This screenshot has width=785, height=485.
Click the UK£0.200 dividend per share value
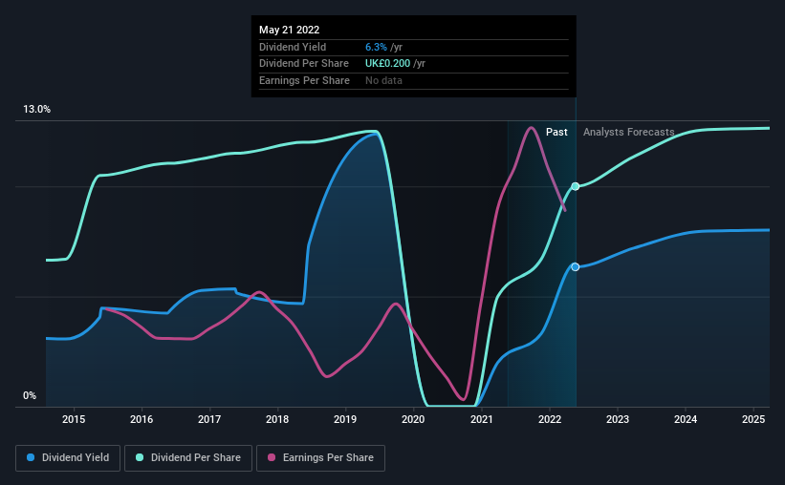tap(387, 64)
